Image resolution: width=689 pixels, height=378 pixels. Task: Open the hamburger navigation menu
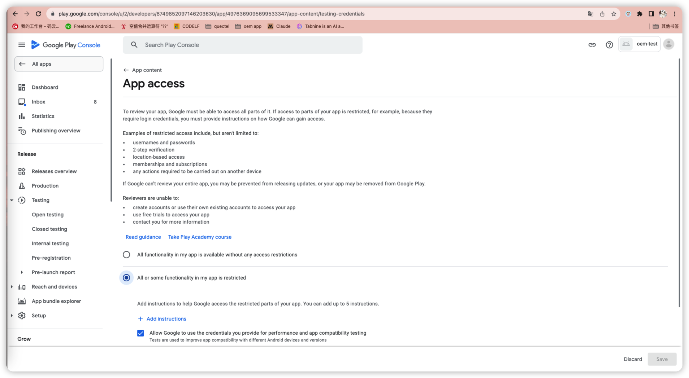pos(22,45)
